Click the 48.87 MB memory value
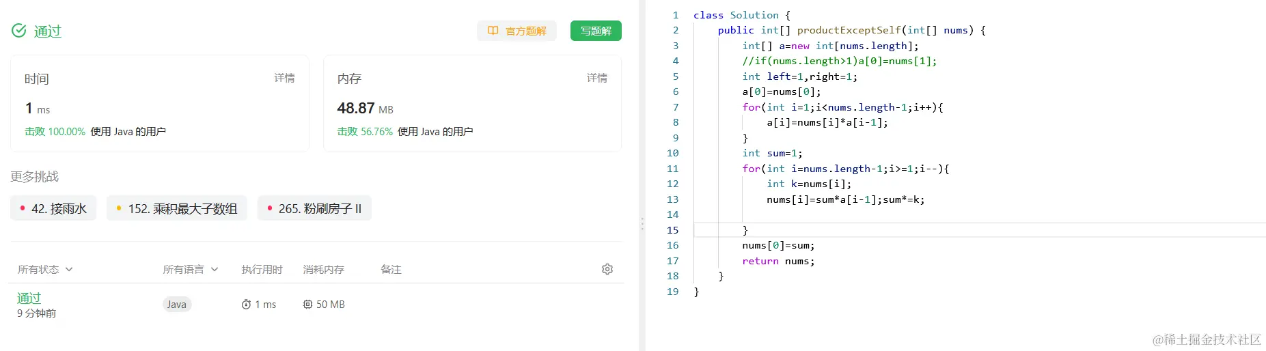Image resolution: width=1266 pixels, height=351 pixels. [365, 109]
